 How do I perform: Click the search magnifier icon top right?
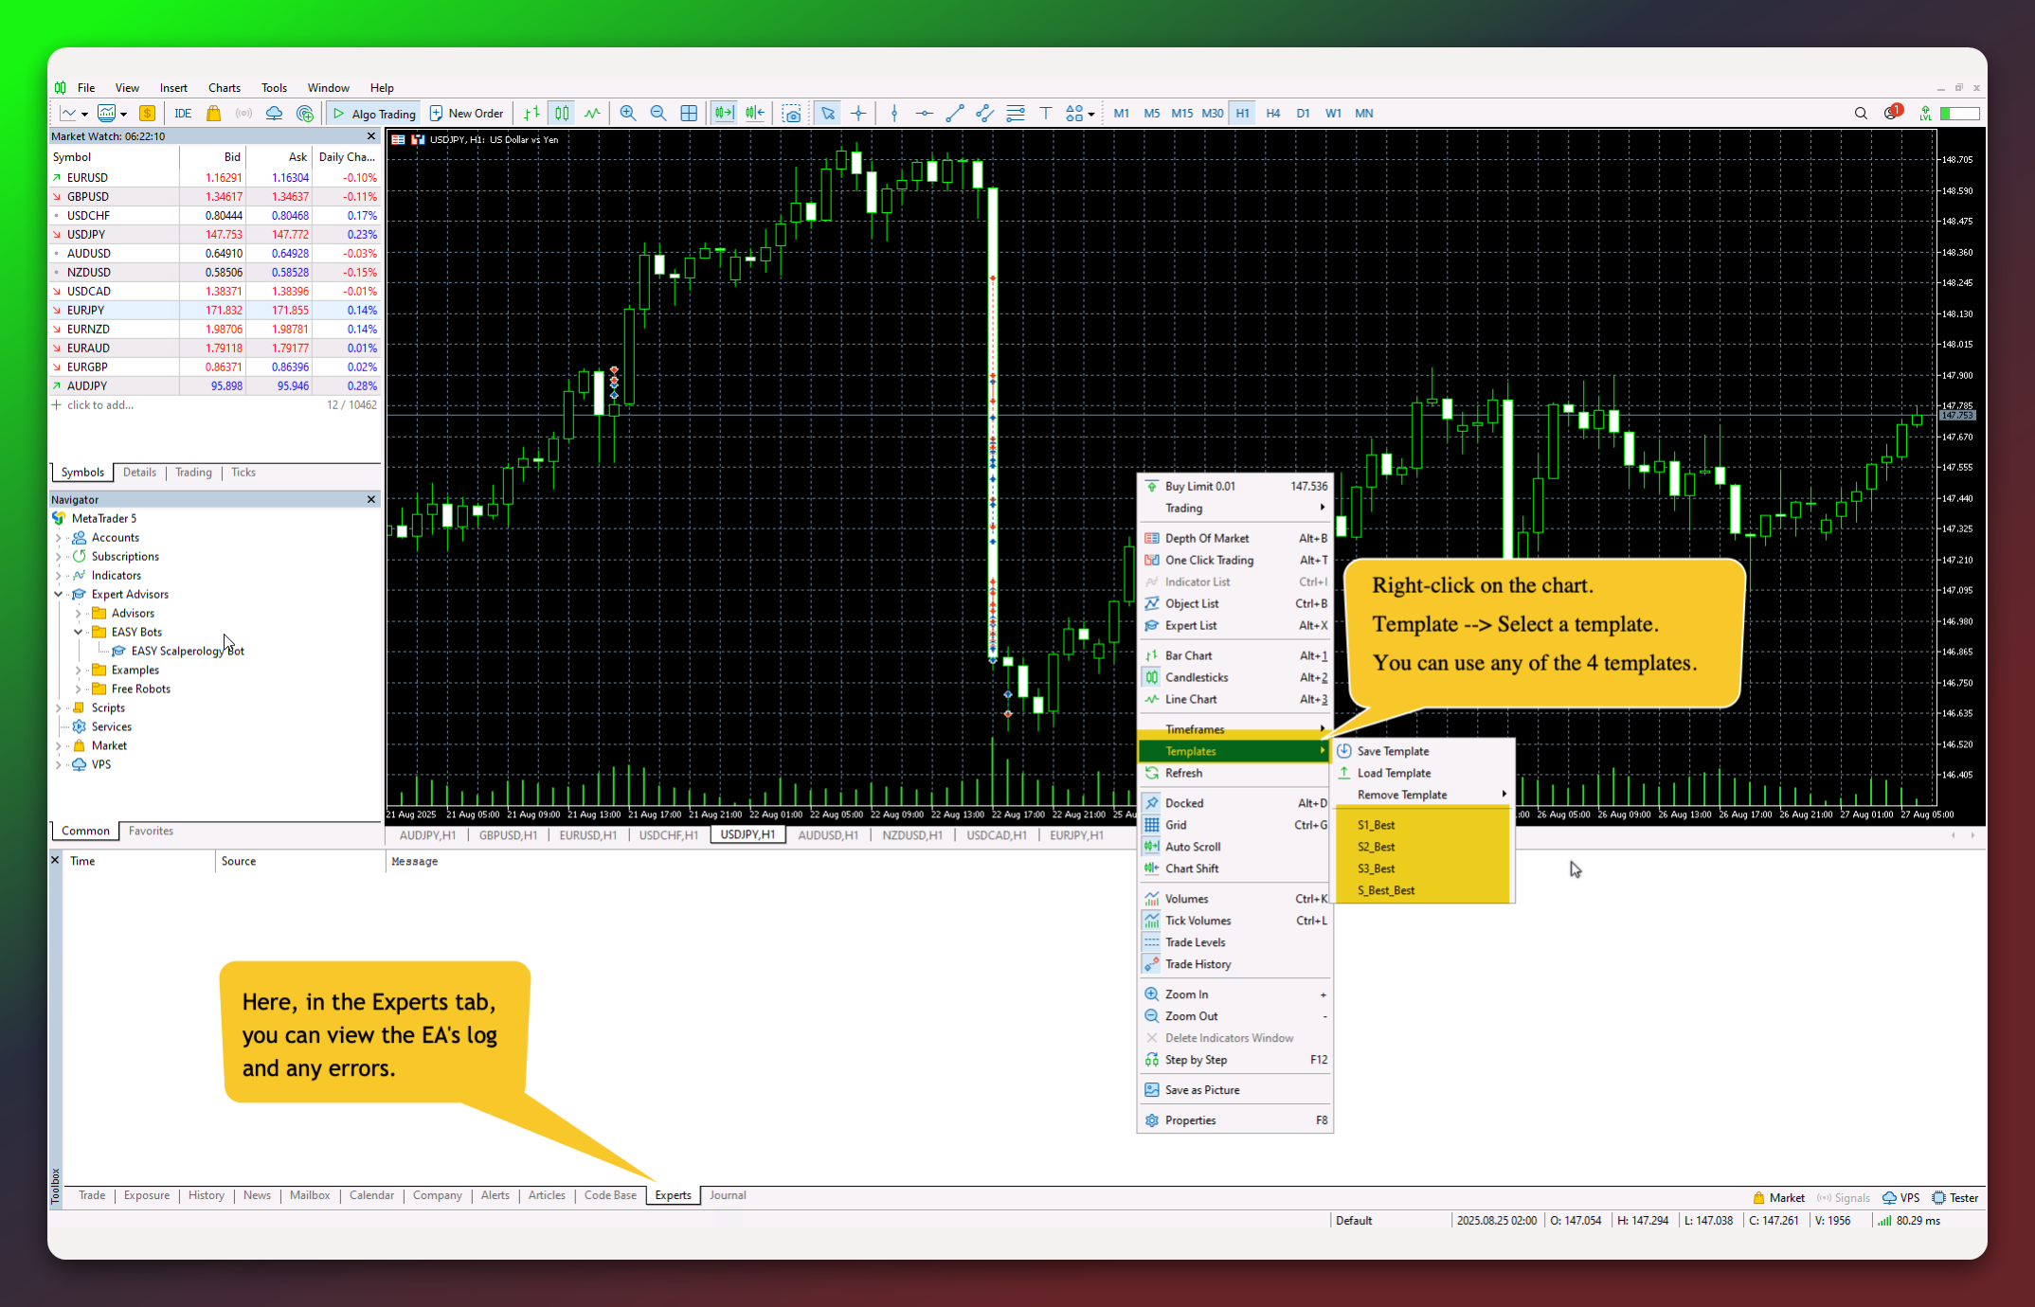click(x=1861, y=114)
